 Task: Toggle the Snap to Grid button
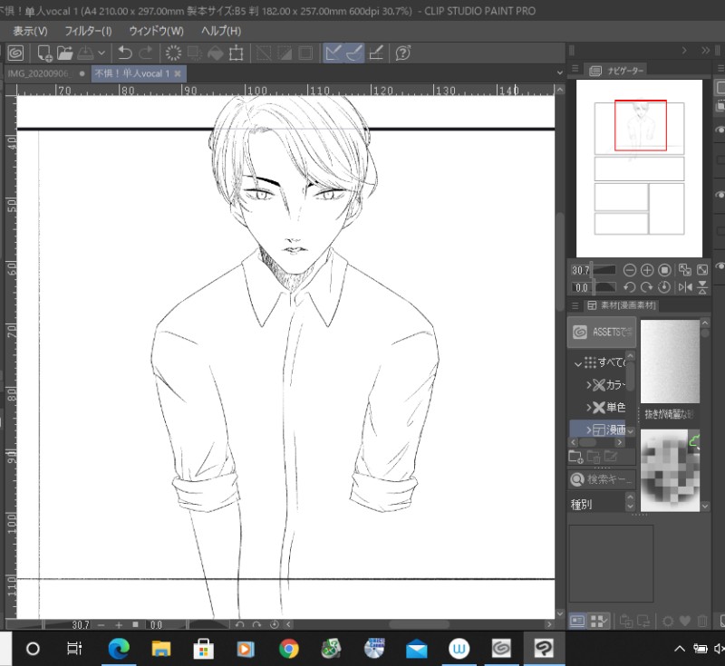pyautogui.click(x=378, y=53)
